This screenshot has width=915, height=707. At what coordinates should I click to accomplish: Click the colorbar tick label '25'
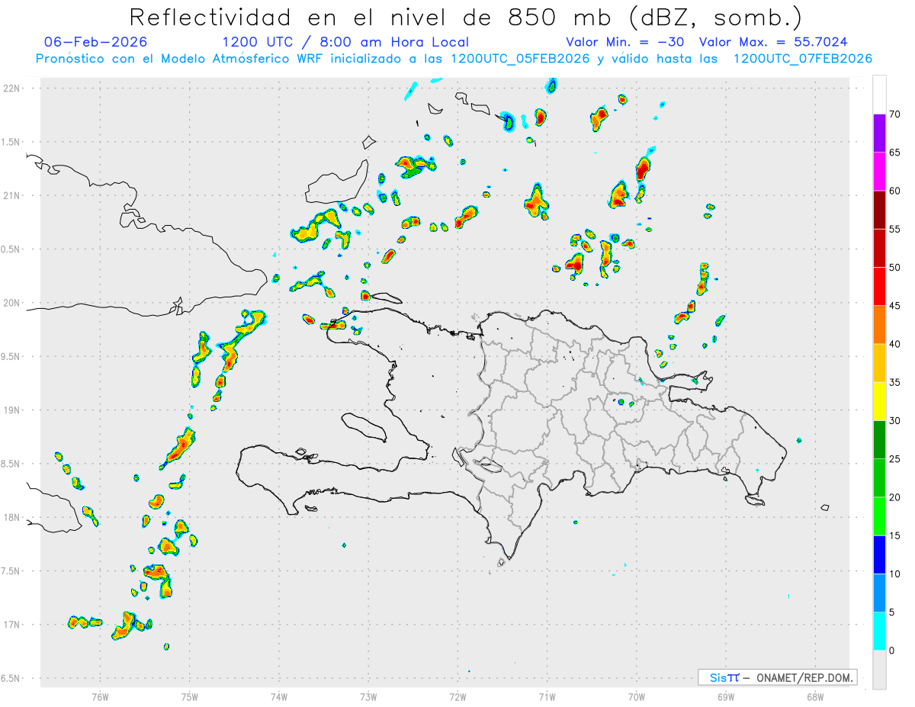[895, 459]
